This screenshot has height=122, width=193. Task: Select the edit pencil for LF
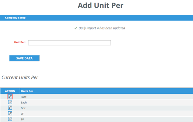(10, 113)
